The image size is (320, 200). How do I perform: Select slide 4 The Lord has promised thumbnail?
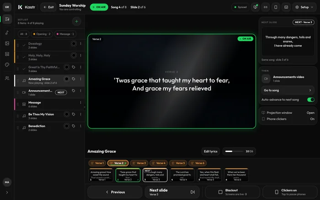tap(182, 175)
